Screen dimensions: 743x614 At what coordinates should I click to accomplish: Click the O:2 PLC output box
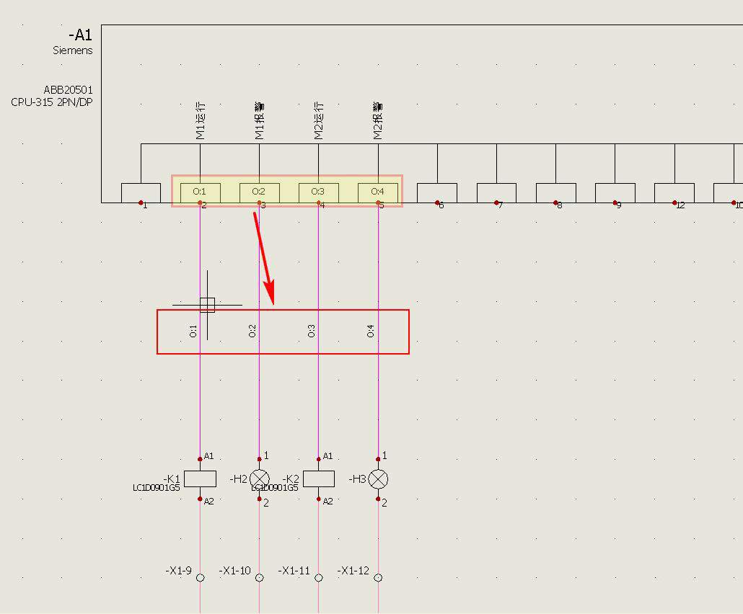click(x=259, y=192)
